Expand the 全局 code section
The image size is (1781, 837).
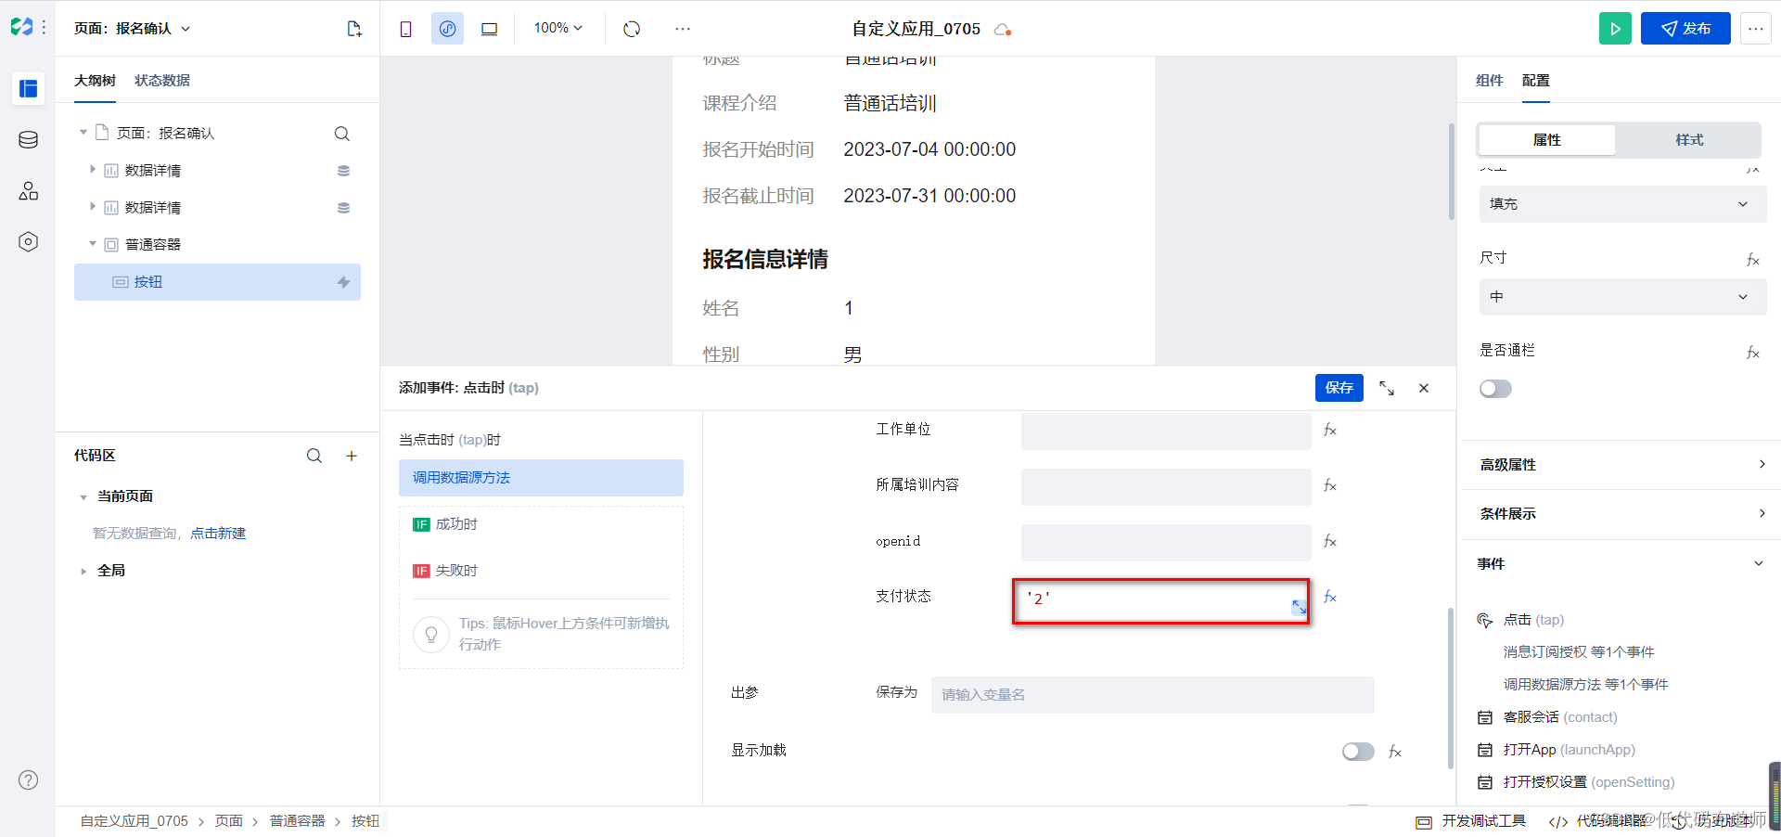click(x=83, y=572)
